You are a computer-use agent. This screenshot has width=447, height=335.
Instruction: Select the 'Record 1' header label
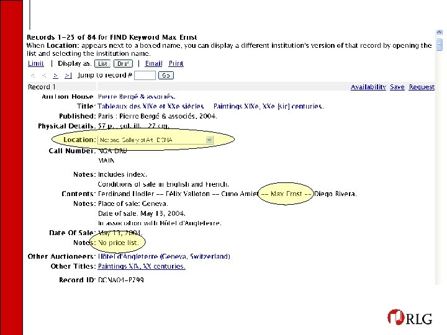[42, 87]
